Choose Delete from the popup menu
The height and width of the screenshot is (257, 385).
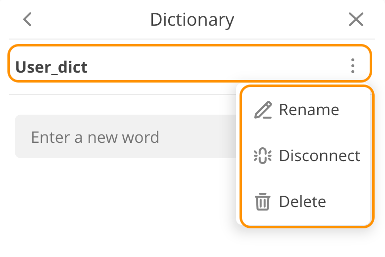(x=307, y=202)
